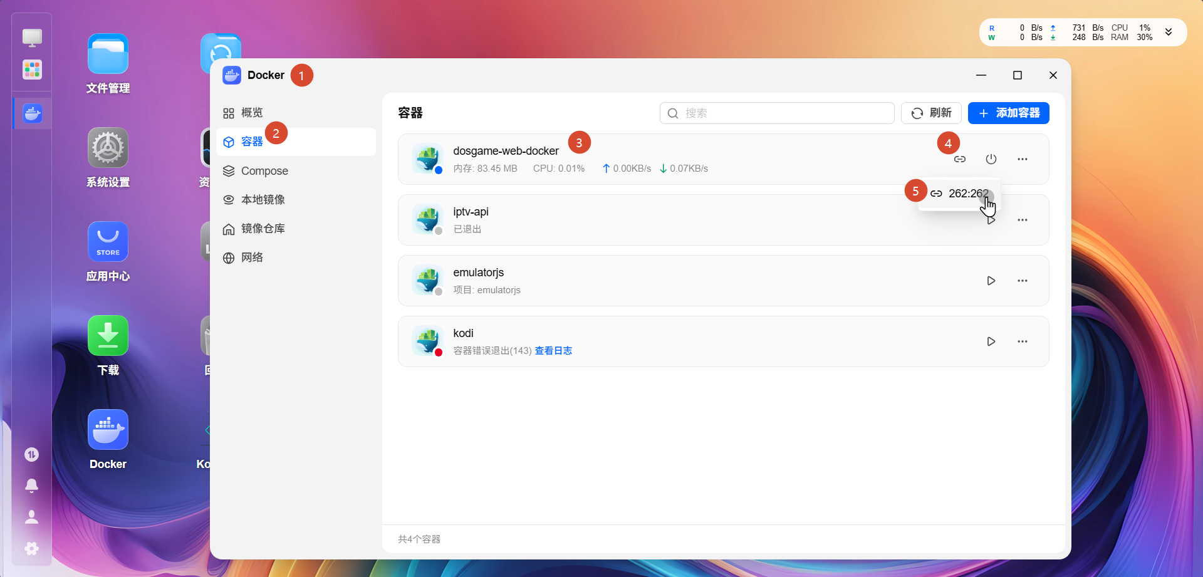Click the Docker whale logo in the title bar
The image size is (1203, 577).
[232, 75]
